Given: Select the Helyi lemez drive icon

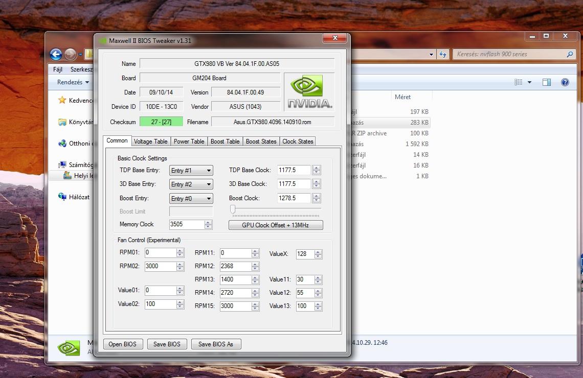Looking at the screenshot, I should 68,175.
